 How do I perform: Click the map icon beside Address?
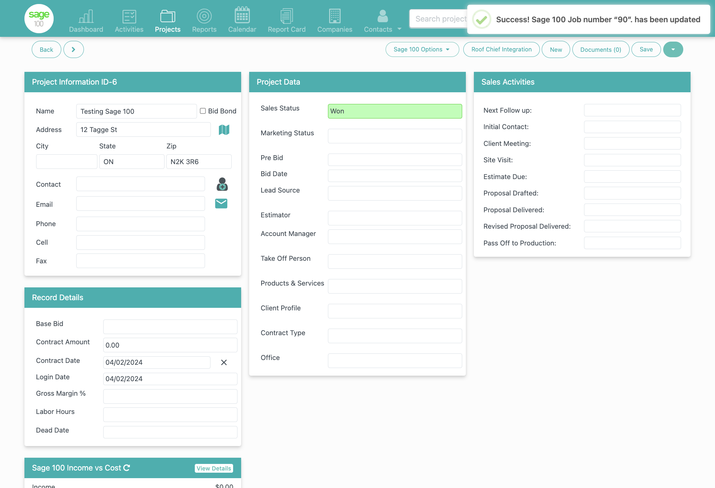(x=224, y=129)
